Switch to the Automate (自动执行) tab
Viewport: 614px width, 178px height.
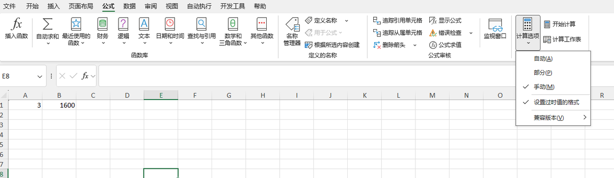pos(199,6)
